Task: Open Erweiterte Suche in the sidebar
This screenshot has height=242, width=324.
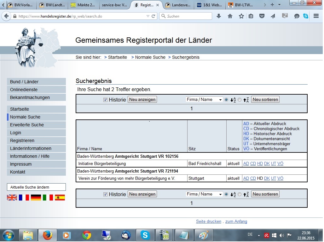Action: pyautogui.click(x=27, y=125)
